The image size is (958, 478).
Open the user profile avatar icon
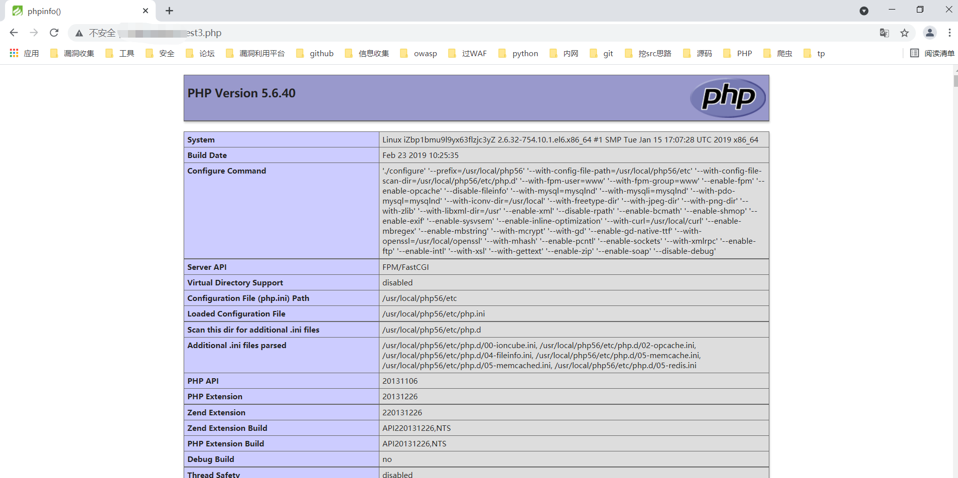click(x=929, y=33)
